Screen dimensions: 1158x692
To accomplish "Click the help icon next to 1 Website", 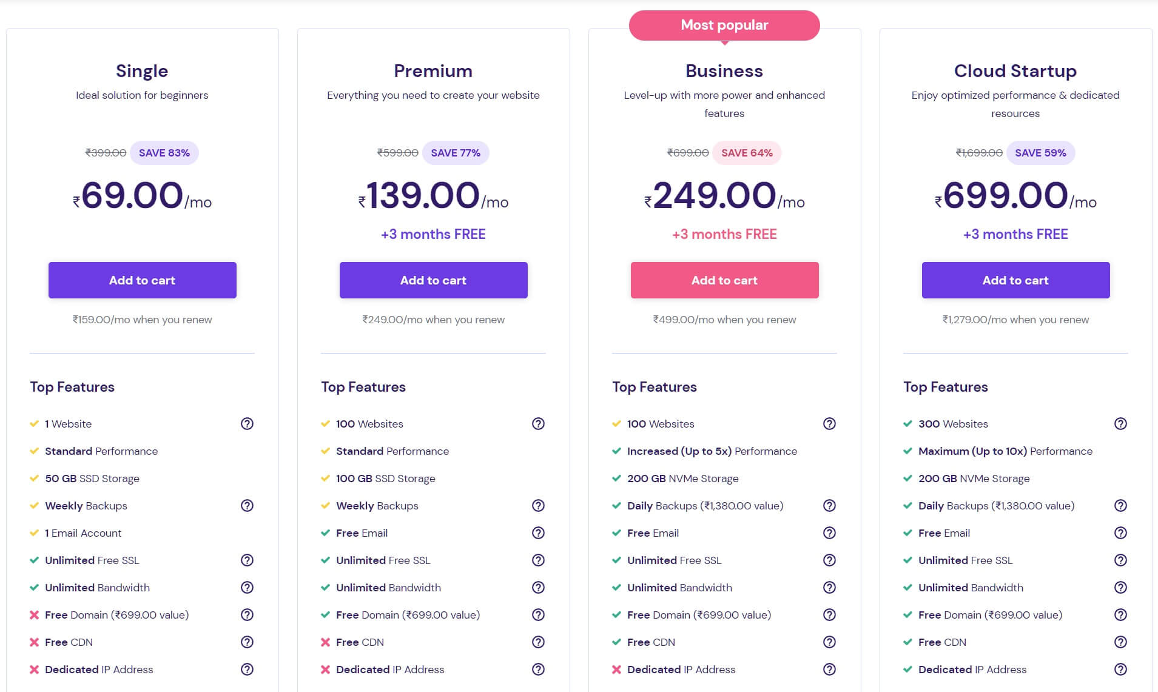I will (x=247, y=423).
